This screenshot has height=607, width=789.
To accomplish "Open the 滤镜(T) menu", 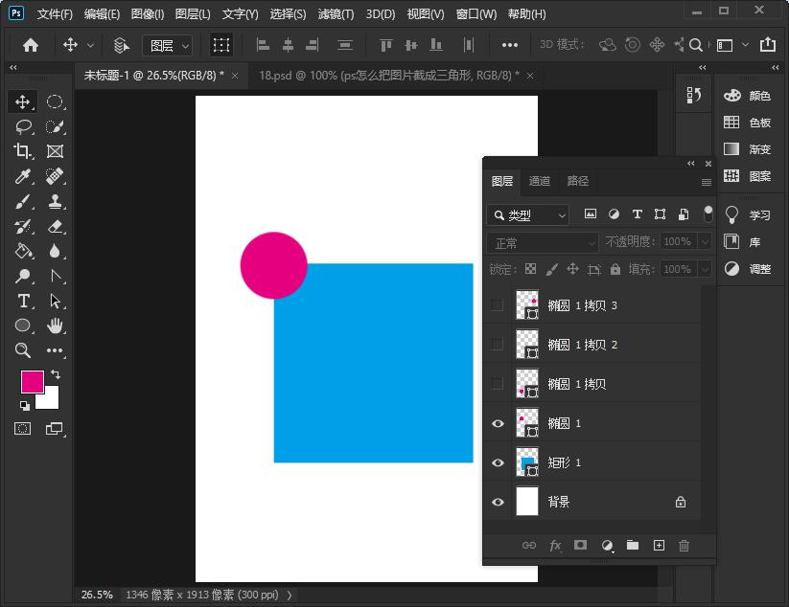I will pyautogui.click(x=336, y=14).
